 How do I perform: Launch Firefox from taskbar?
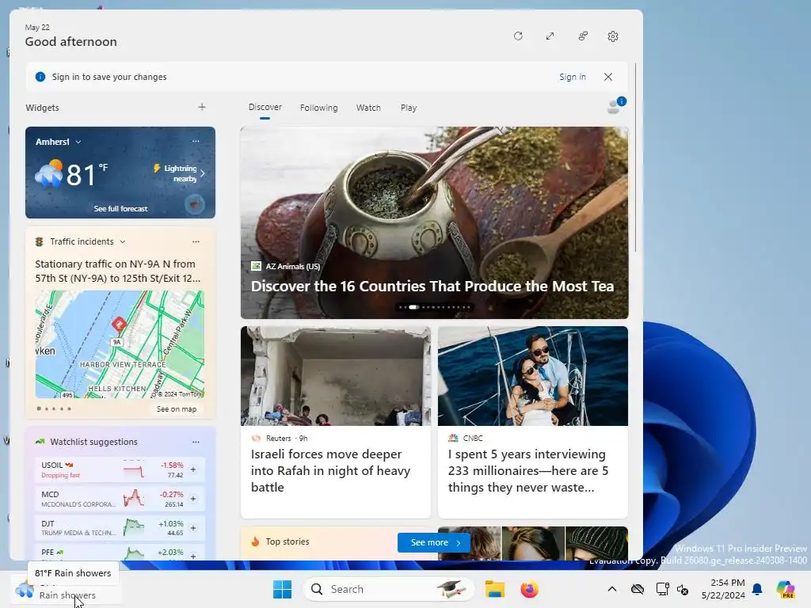click(529, 589)
